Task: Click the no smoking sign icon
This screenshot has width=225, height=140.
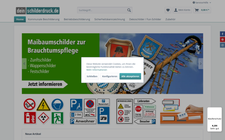Action: pyautogui.click(x=29, y=105)
